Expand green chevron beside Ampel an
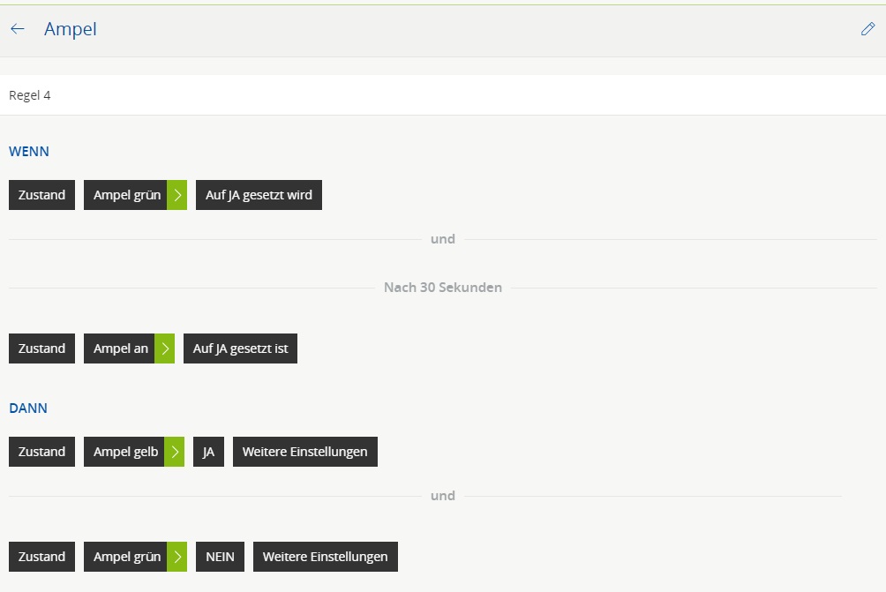 click(x=164, y=348)
